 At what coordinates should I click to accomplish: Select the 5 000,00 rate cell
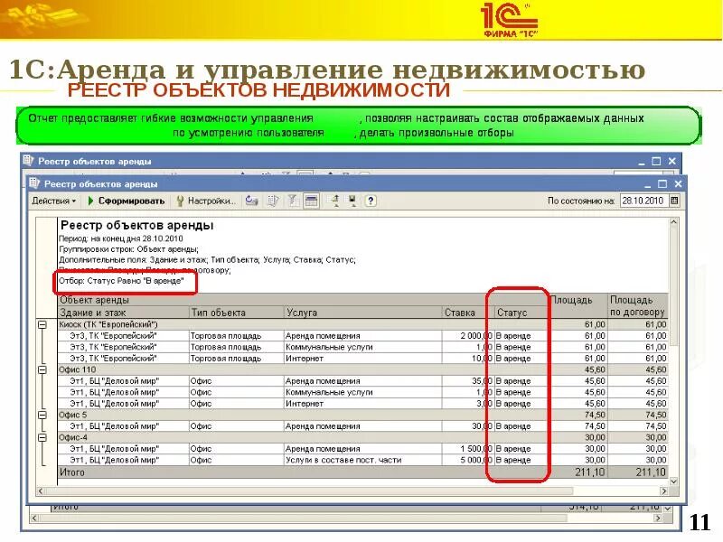click(x=467, y=460)
